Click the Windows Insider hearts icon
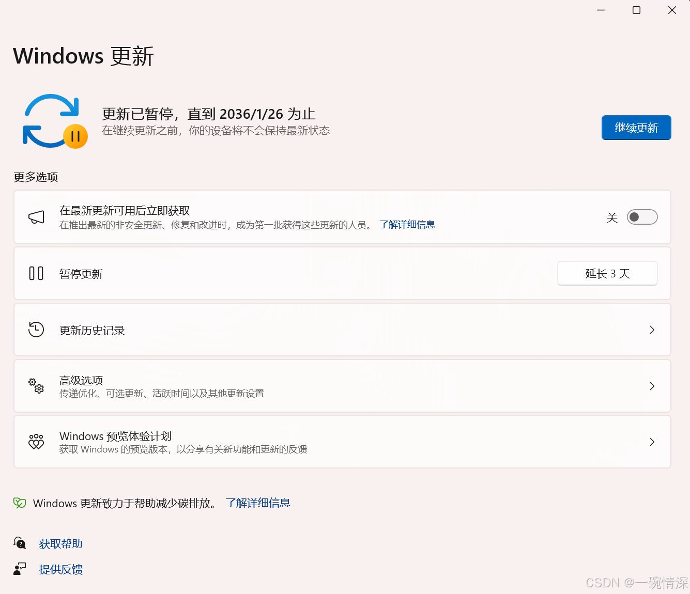Viewport: 690px width, 594px height. pyautogui.click(x=36, y=442)
